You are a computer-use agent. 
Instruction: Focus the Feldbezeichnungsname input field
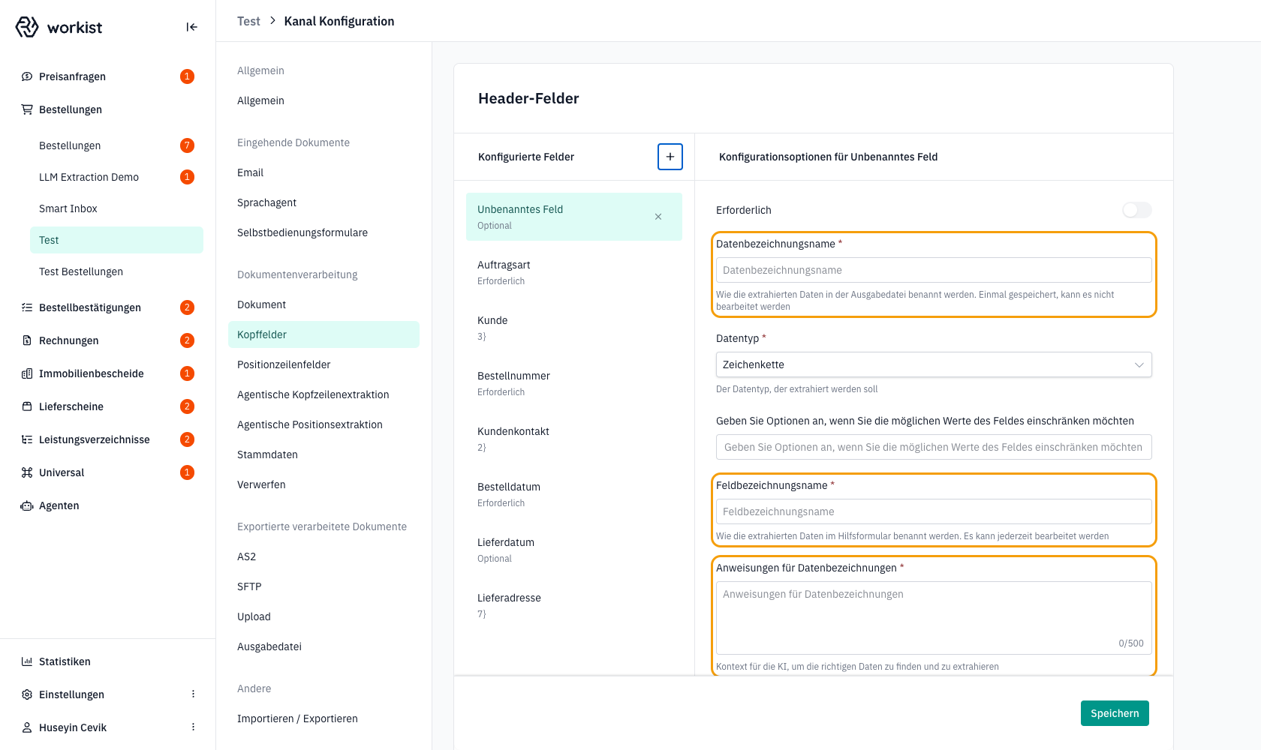pyautogui.click(x=934, y=511)
